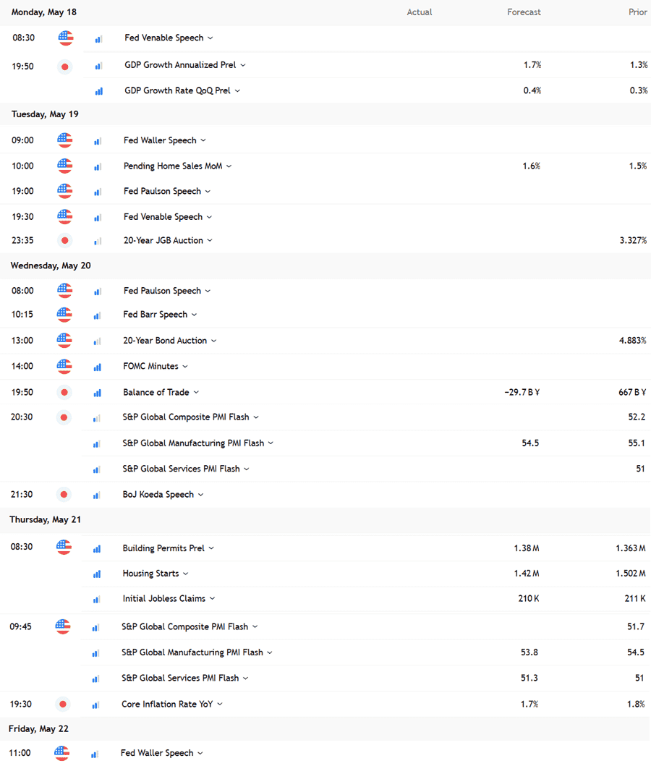
Task: Open the Fed Paulson Speech event at 19:00
Action: (x=162, y=191)
